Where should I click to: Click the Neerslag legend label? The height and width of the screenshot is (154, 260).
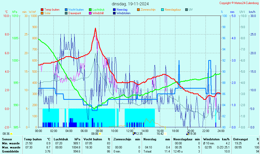coord(122,10)
